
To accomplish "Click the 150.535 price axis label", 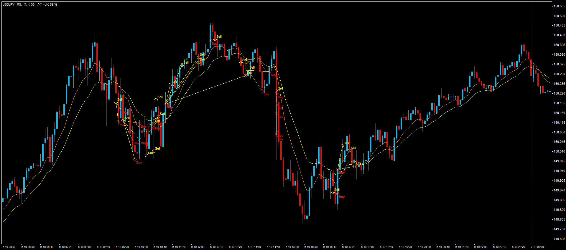I will click(559, 6).
